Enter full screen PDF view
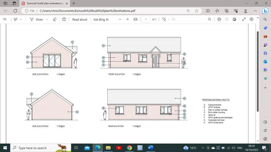This screenshot has width=271, height=152. coord(244,19)
